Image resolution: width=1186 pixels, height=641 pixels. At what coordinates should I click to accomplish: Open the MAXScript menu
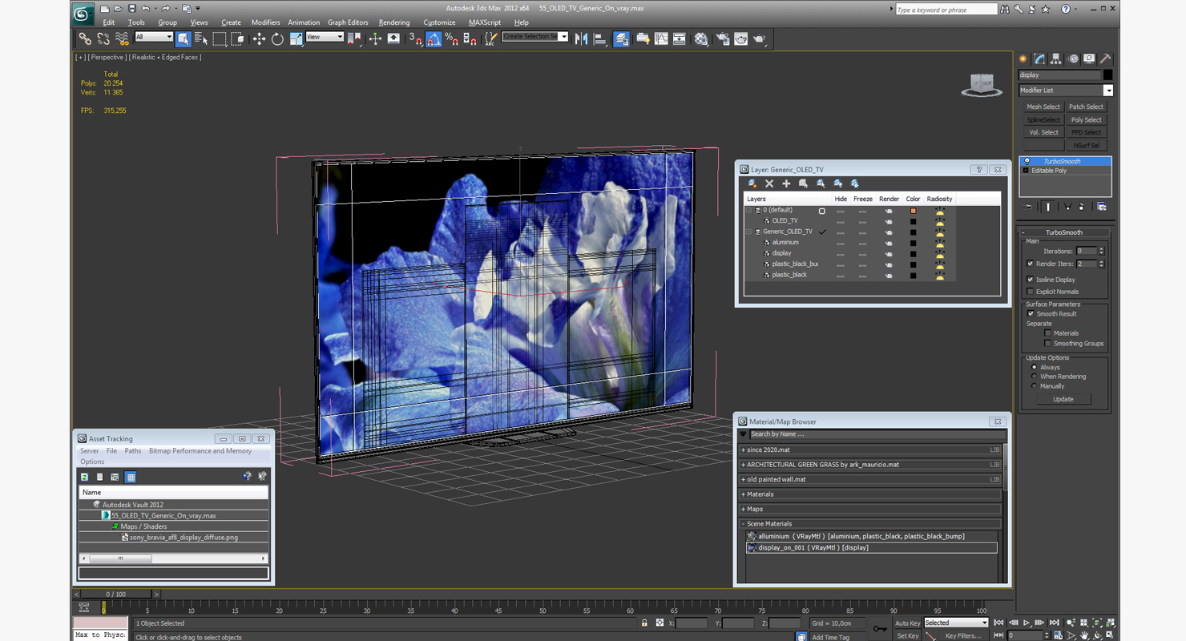click(x=485, y=22)
